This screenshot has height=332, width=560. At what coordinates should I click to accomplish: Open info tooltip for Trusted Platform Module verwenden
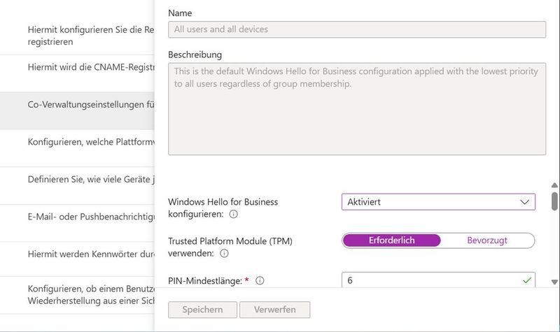click(x=224, y=253)
